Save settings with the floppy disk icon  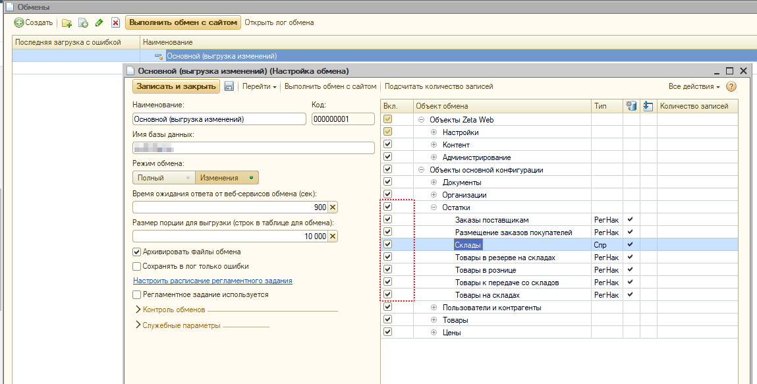pos(229,86)
